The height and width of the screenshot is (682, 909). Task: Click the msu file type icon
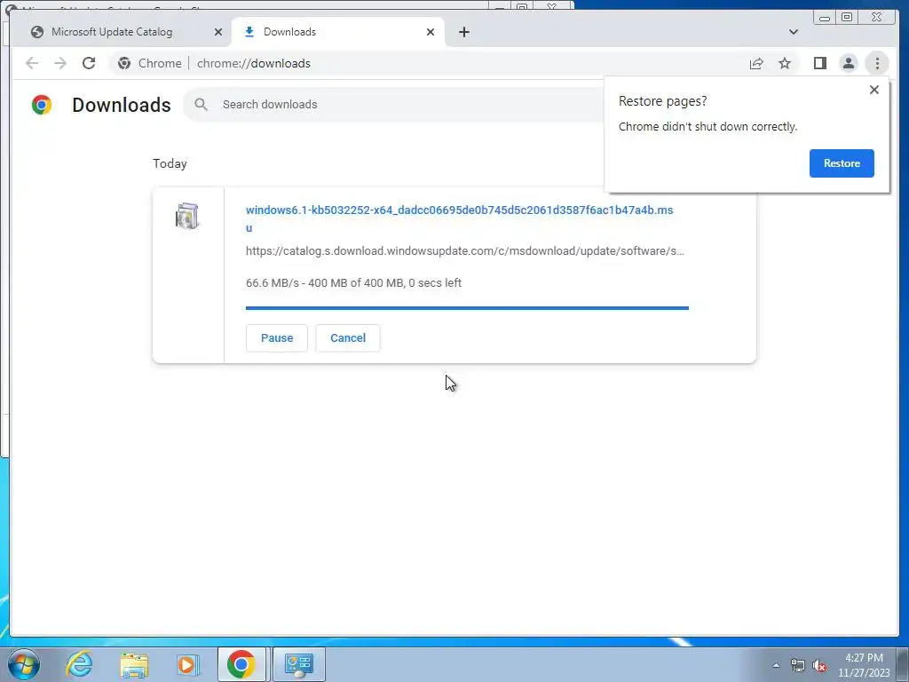click(x=187, y=216)
